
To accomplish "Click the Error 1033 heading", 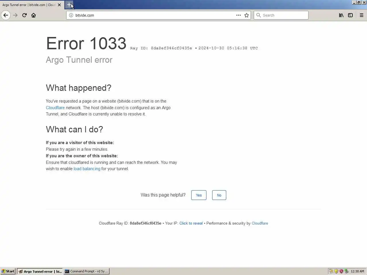I will 86,43.
